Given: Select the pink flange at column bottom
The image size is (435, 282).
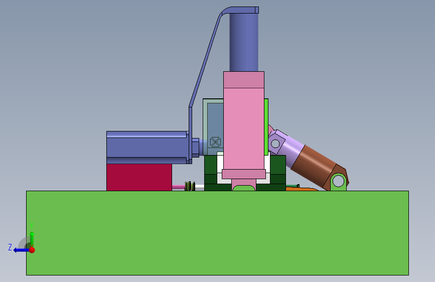Looking at the screenshot, I should click(243, 174).
